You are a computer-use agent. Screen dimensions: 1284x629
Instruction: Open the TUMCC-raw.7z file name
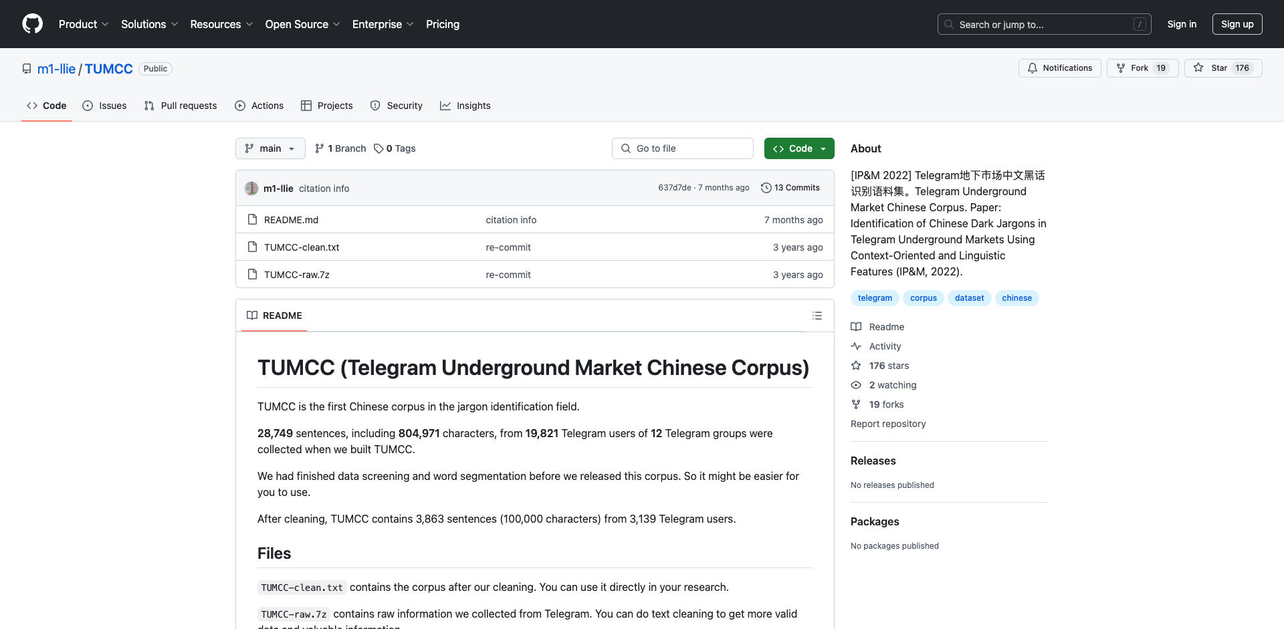[x=297, y=275]
